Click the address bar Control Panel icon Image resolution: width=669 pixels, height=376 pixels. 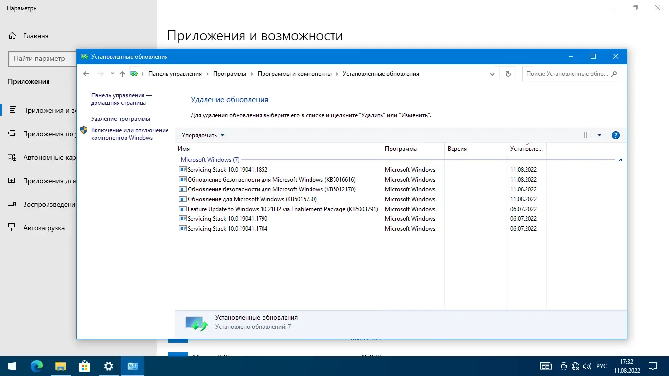click(134, 74)
